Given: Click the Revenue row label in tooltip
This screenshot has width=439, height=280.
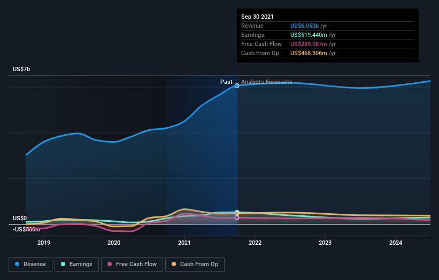Looking at the screenshot, I should [x=252, y=26].
